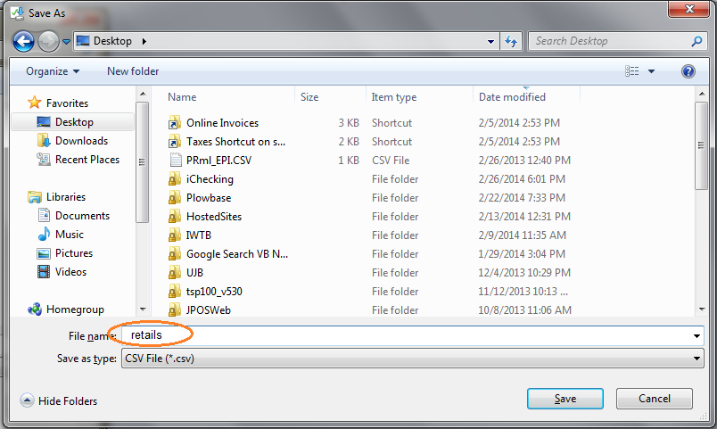Select the UJB folder icon
The height and width of the screenshot is (429, 717).
click(174, 273)
